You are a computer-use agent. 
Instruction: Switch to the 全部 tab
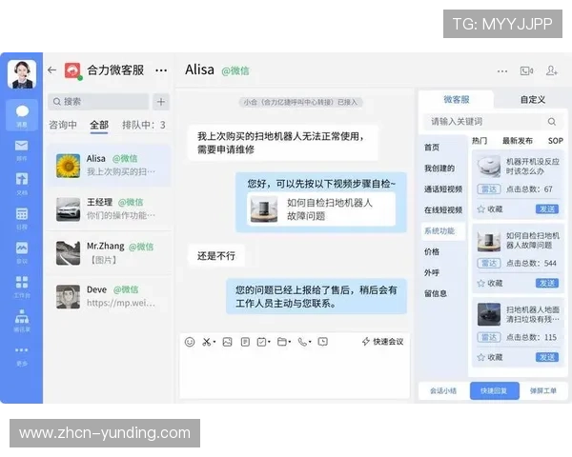(x=99, y=125)
